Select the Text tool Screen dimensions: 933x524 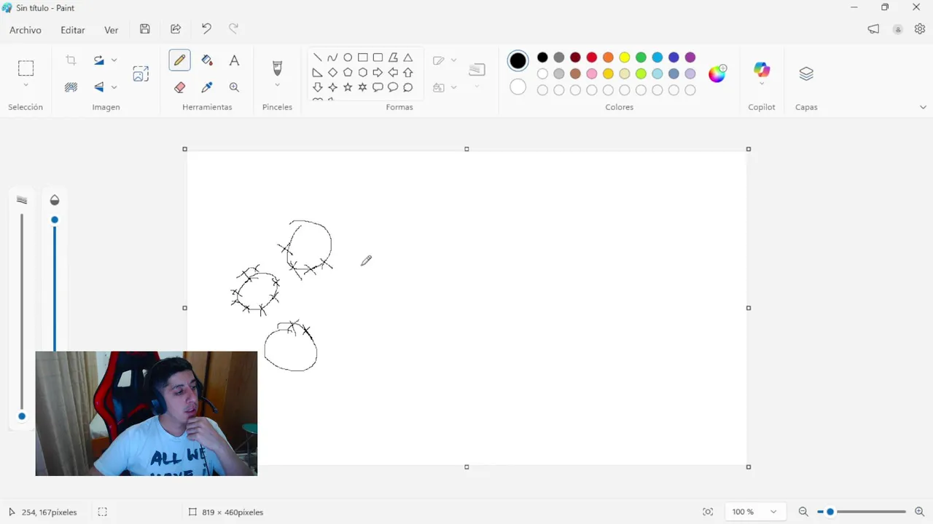coord(234,60)
